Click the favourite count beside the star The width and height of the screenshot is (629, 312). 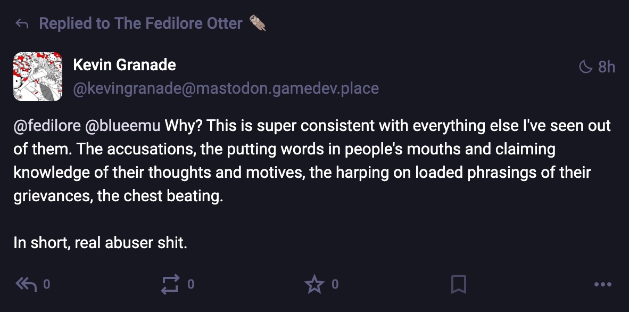[335, 284]
